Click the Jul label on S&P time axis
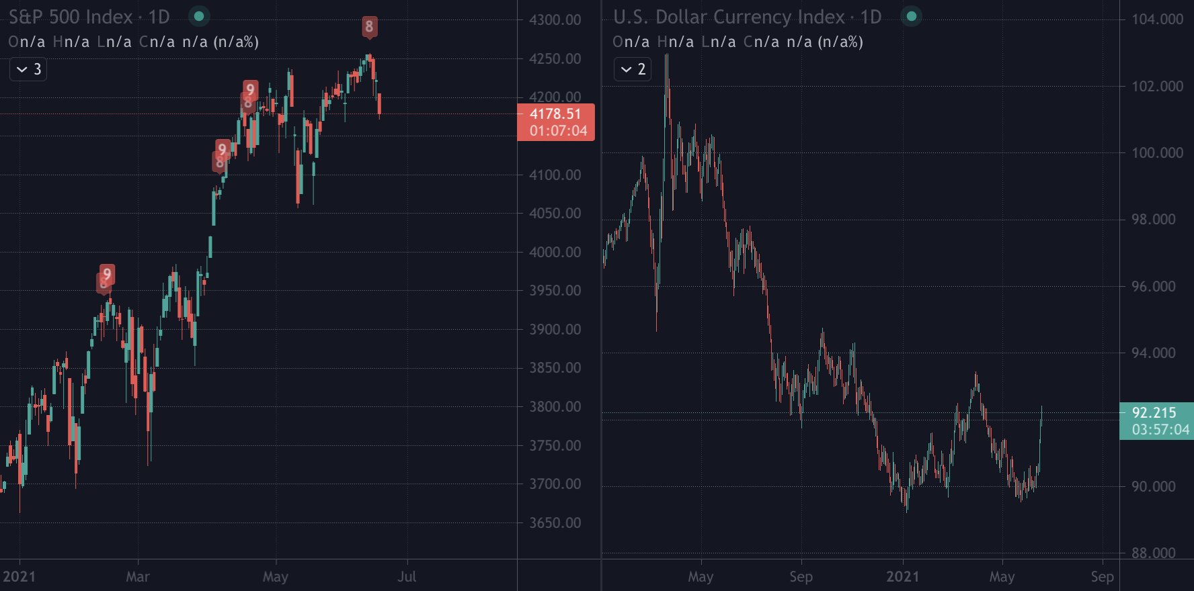The height and width of the screenshot is (591, 1194). point(407,576)
